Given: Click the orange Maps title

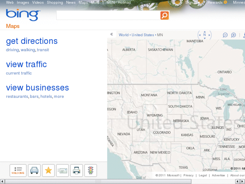Looking at the screenshot, I should (13, 26).
